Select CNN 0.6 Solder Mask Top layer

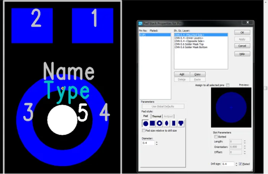[191, 44]
